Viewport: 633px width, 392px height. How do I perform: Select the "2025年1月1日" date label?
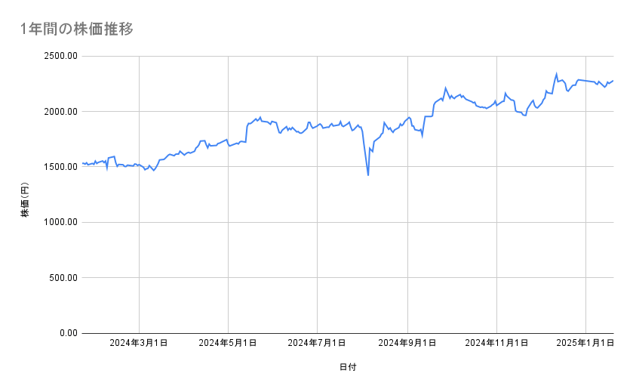tap(586, 343)
